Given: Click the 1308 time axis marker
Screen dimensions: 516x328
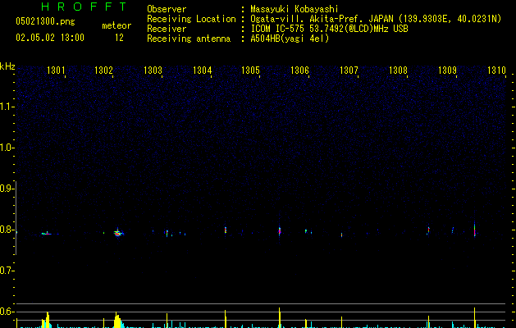Looking at the screenshot, I should (x=398, y=71).
